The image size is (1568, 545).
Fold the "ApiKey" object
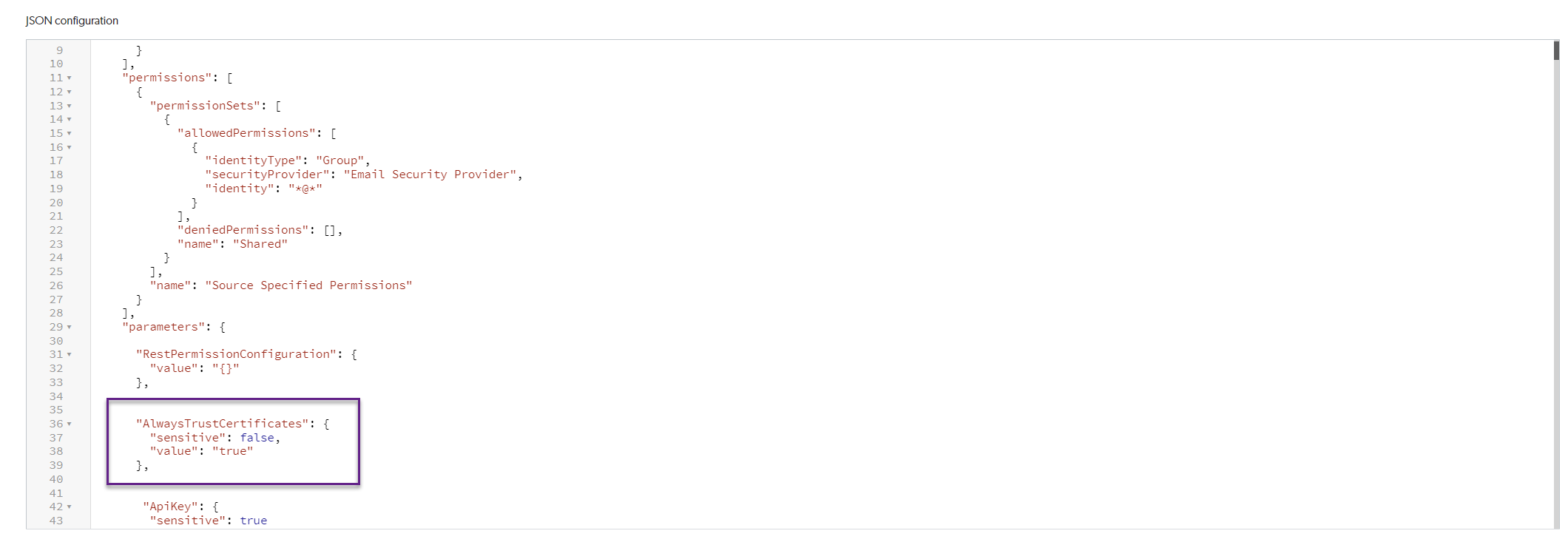point(70,507)
